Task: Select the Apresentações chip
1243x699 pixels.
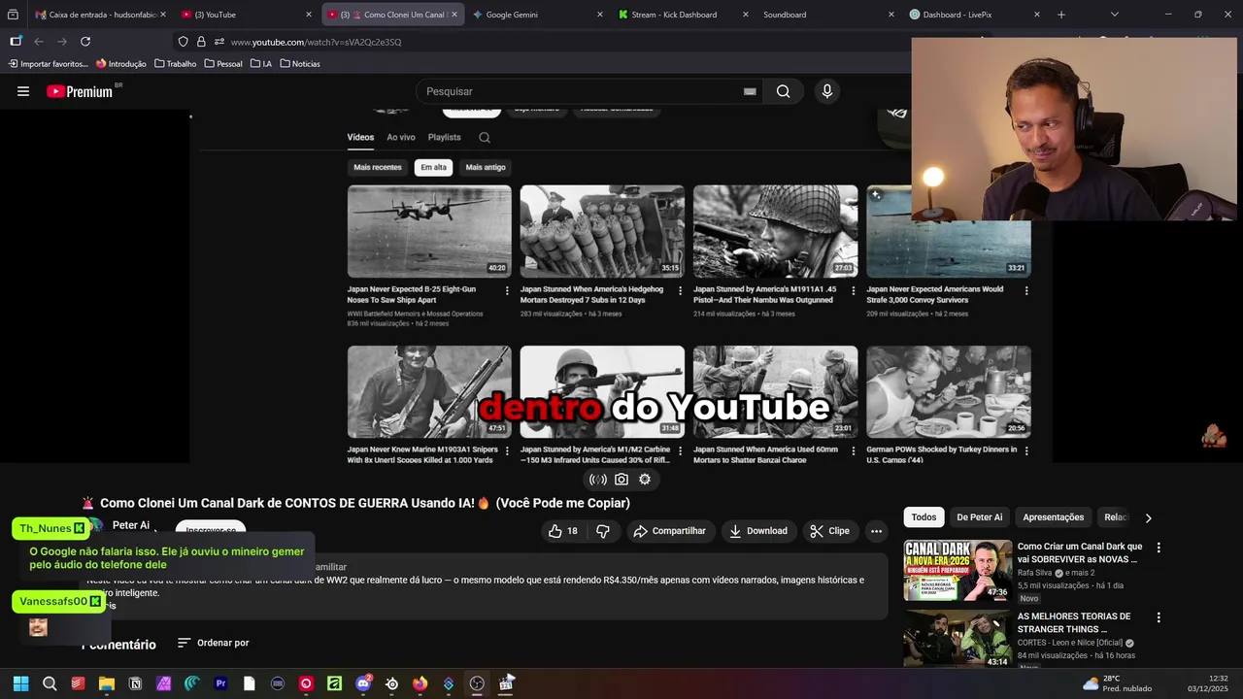Action: (x=1053, y=517)
